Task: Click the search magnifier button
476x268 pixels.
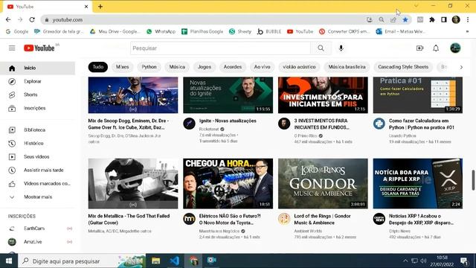Action: point(321,48)
